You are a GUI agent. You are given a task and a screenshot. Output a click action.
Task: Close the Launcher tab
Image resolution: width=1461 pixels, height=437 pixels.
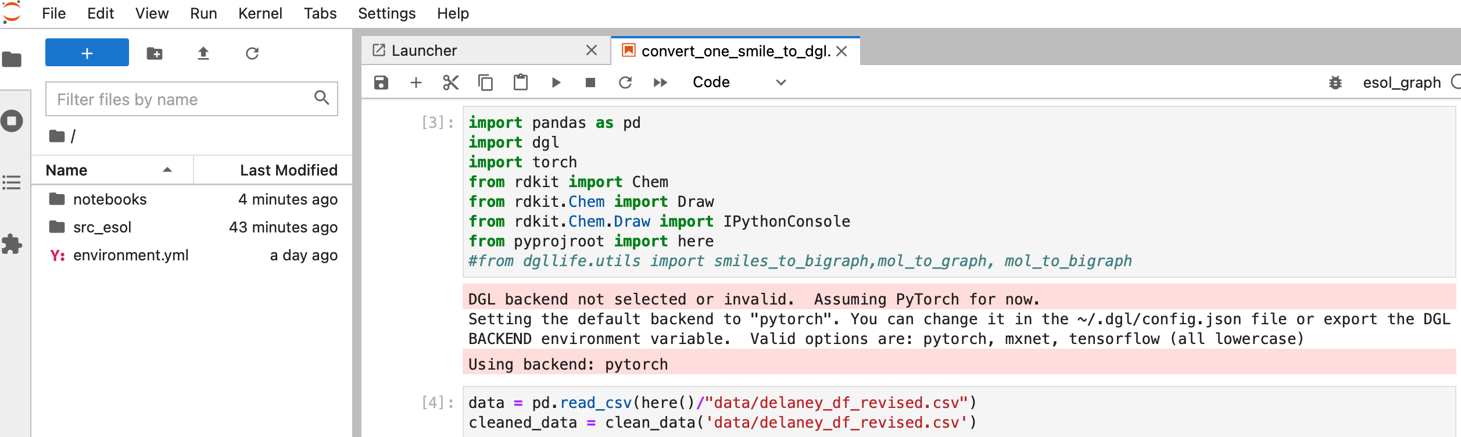coord(592,51)
